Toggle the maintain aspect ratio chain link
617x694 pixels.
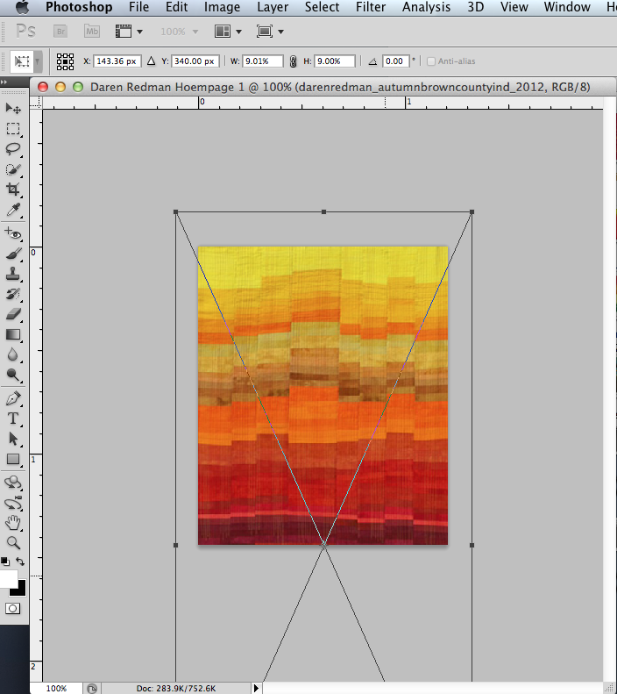(293, 61)
